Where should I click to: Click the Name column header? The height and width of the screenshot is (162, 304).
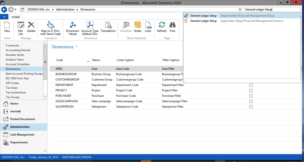96,60
